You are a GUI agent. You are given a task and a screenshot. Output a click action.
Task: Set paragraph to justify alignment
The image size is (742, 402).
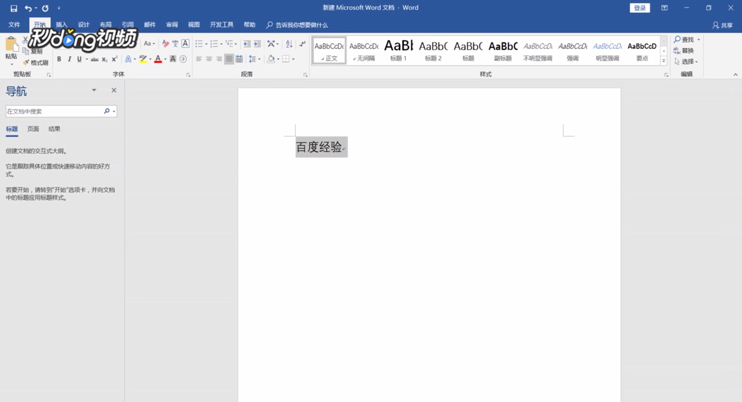pos(229,59)
